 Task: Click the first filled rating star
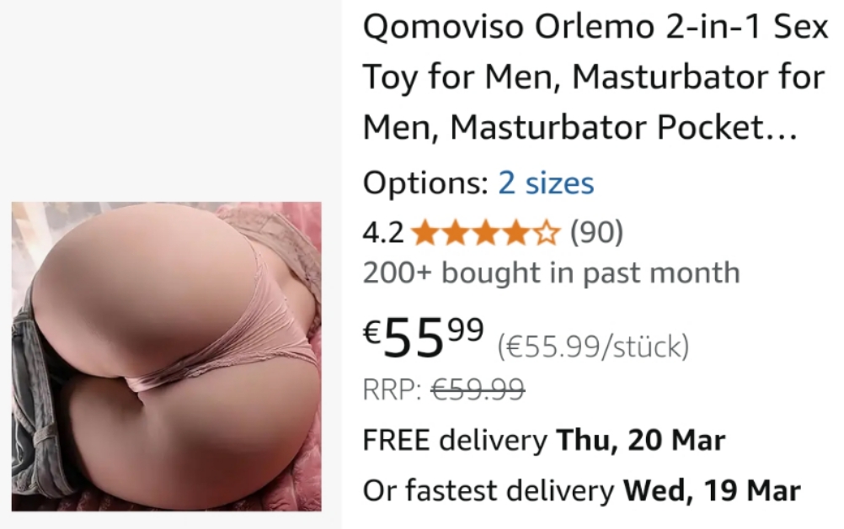(425, 233)
